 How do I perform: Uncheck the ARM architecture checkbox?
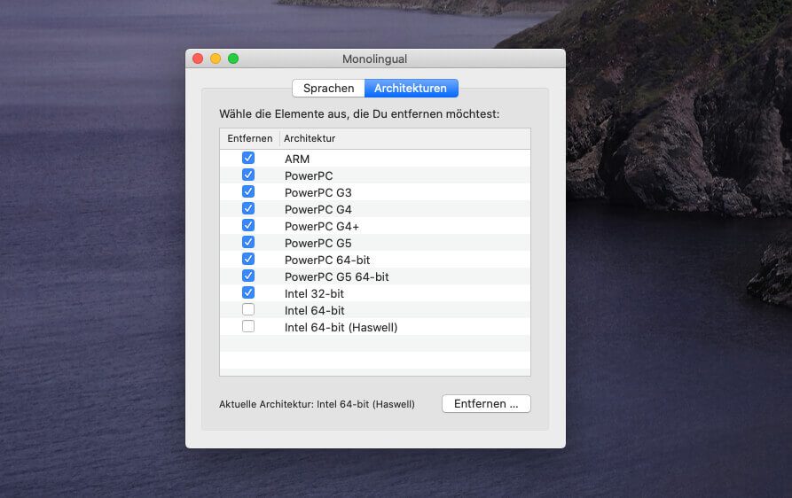[248, 158]
